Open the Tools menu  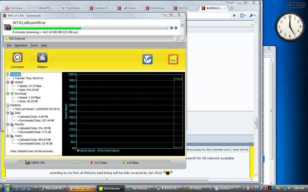[34, 46]
